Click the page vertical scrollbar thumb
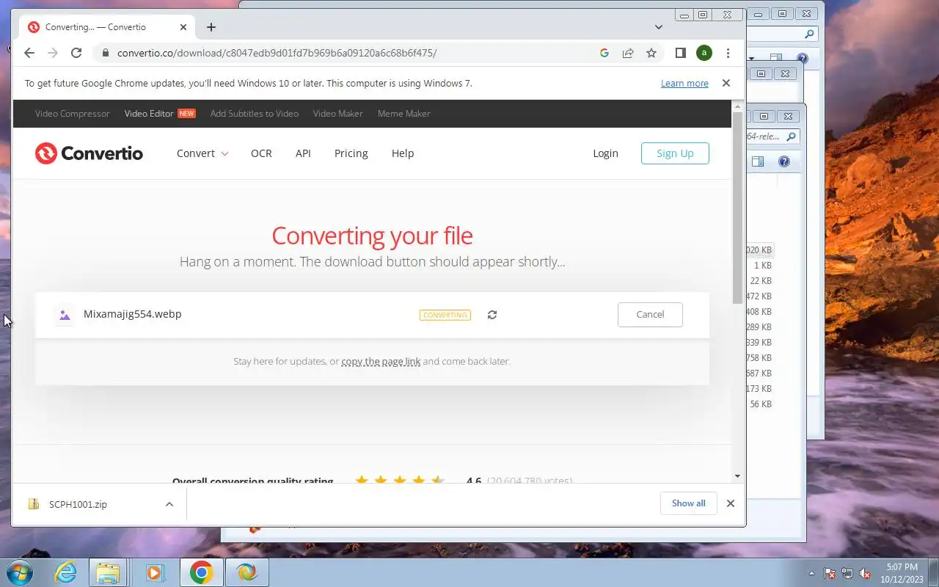Viewport: 939px width, 587px height. [738, 208]
